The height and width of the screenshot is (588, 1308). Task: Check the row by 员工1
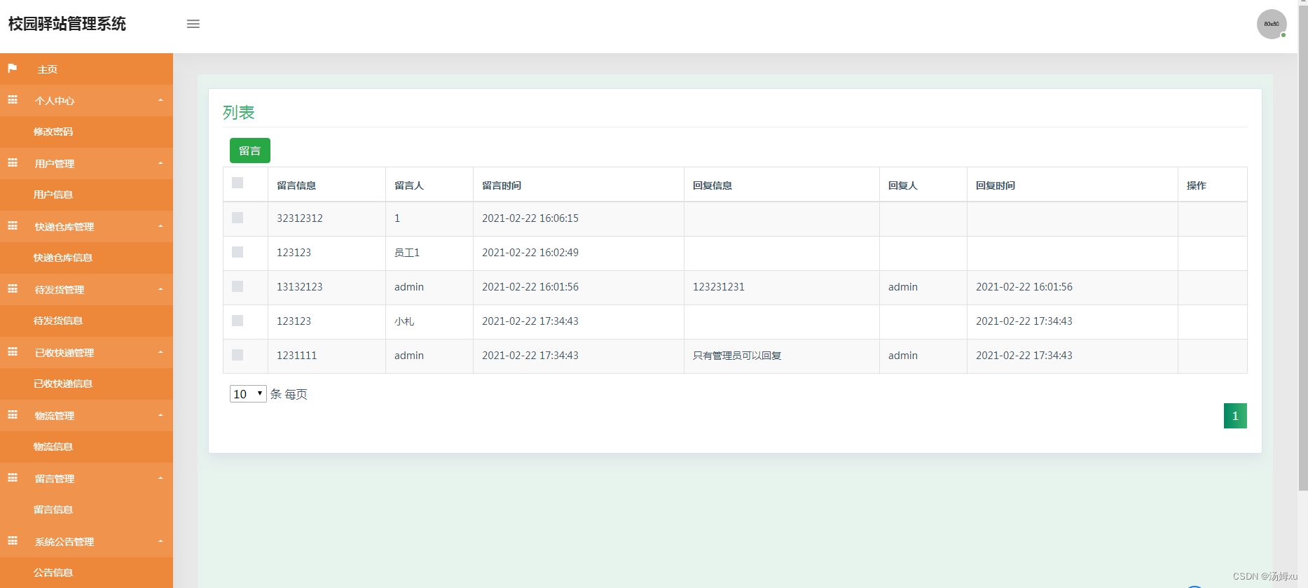[237, 252]
